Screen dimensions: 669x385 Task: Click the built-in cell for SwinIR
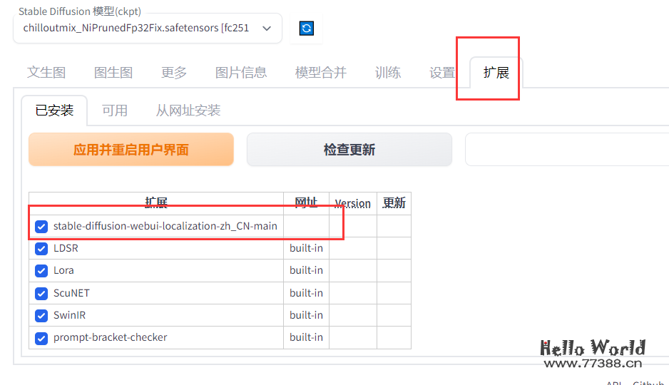pyautogui.click(x=307, y=315)
